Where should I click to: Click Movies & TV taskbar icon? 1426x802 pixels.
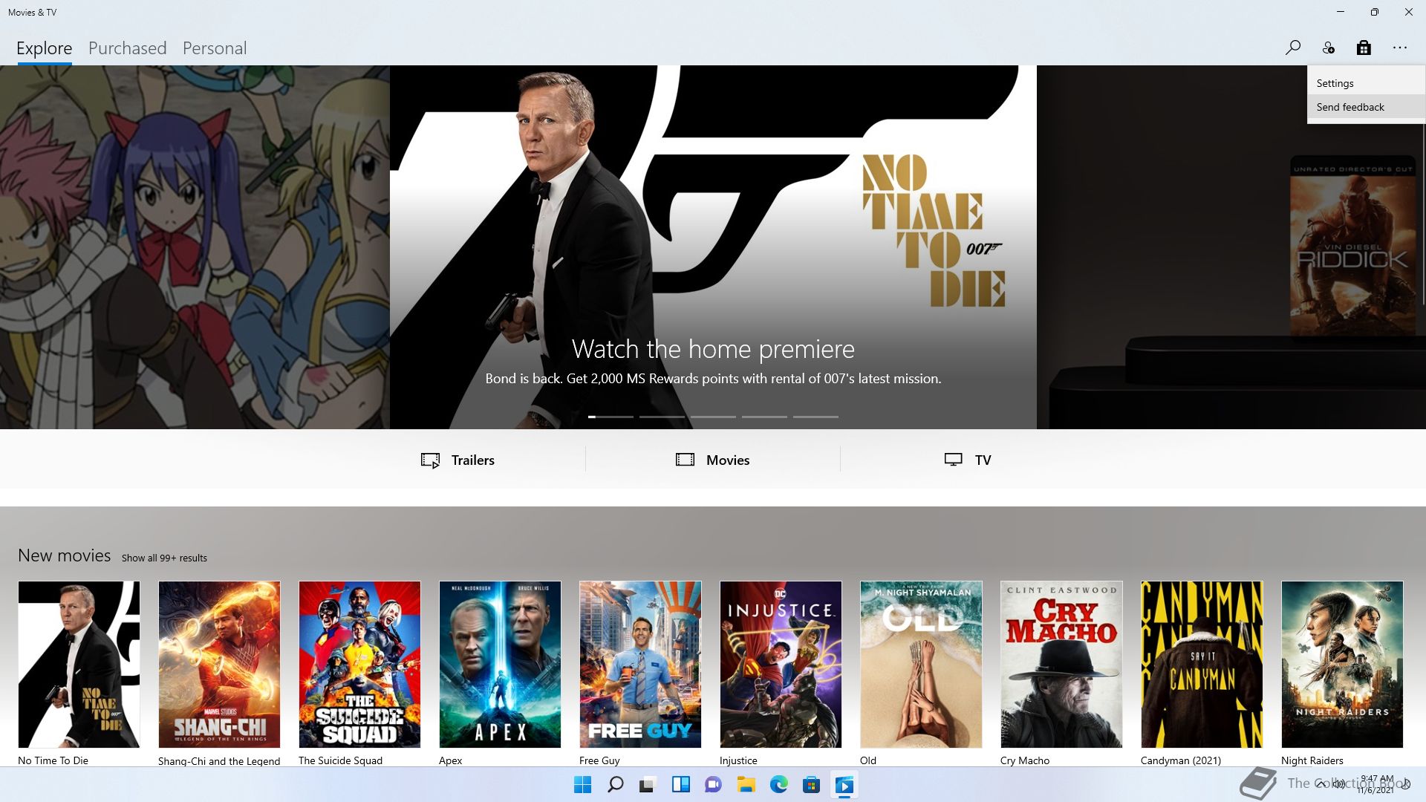coord(844,785)
